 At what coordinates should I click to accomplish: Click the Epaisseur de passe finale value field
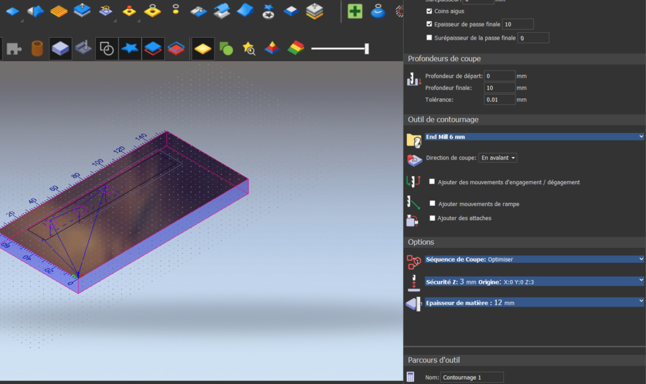coord(518,25)
